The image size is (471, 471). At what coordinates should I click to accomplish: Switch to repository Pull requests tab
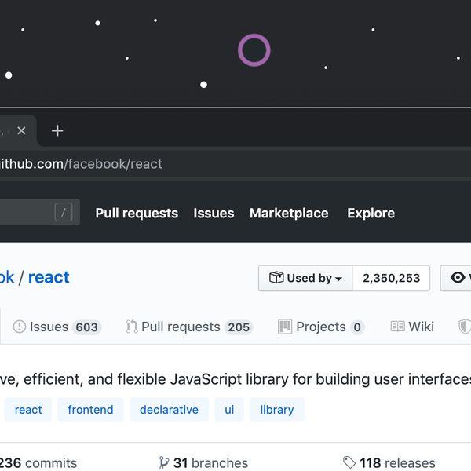[189, 327]
